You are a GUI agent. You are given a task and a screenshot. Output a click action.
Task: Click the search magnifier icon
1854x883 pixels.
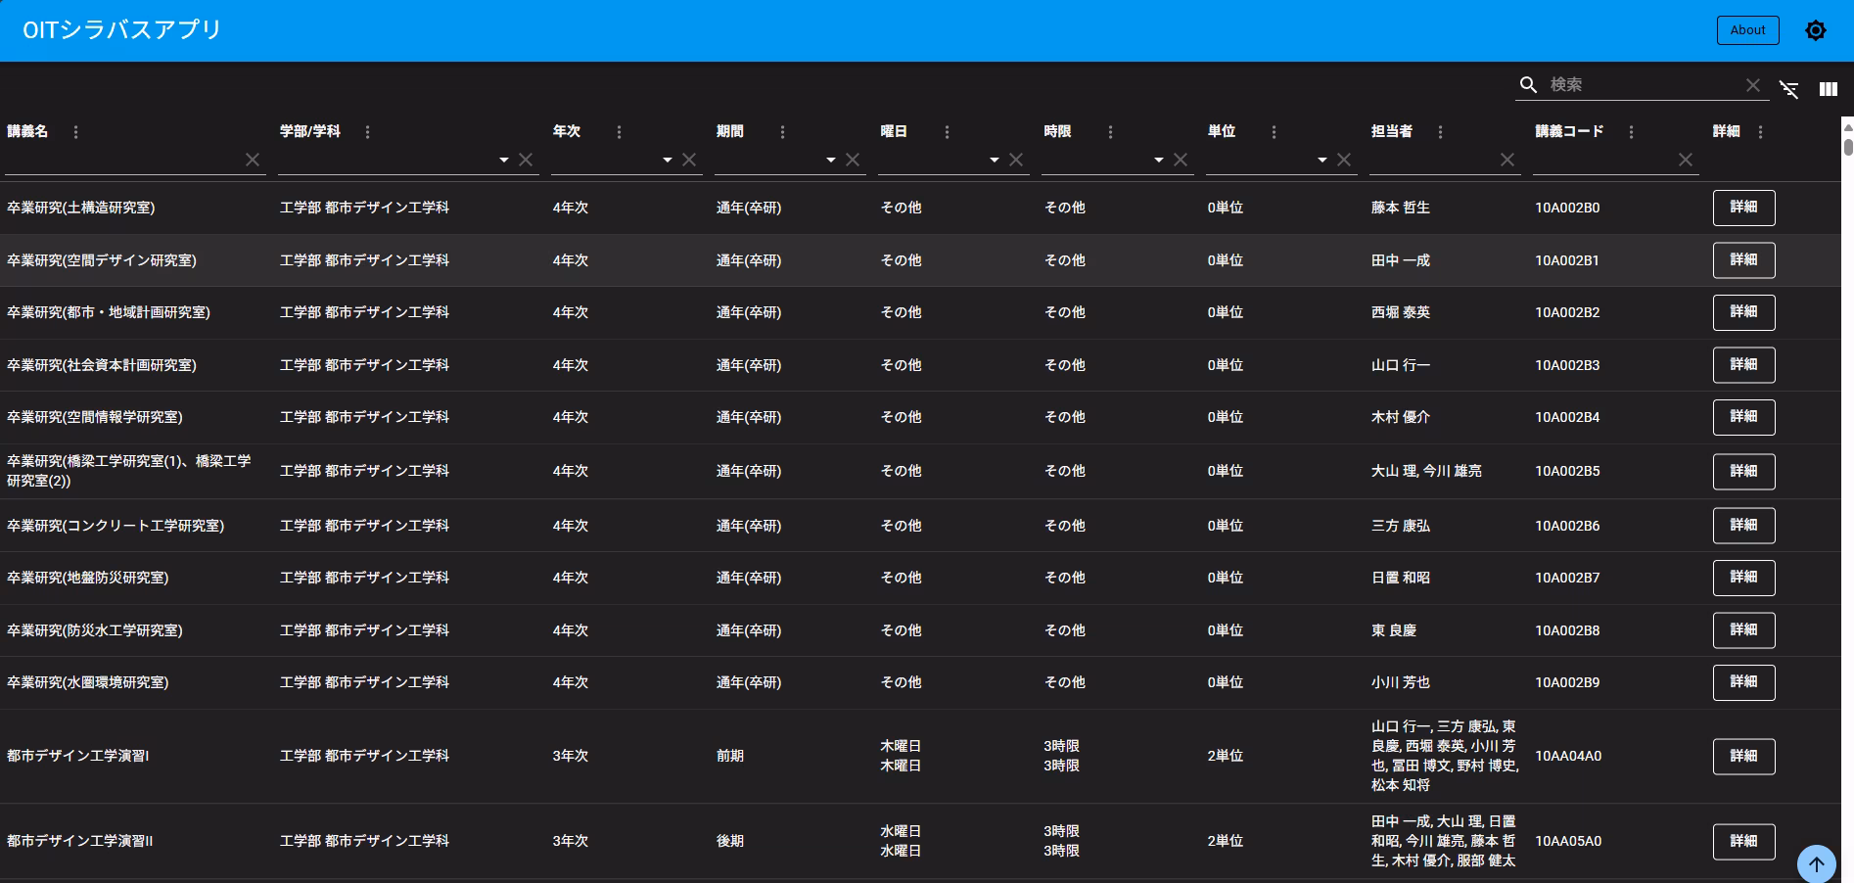1528,85
